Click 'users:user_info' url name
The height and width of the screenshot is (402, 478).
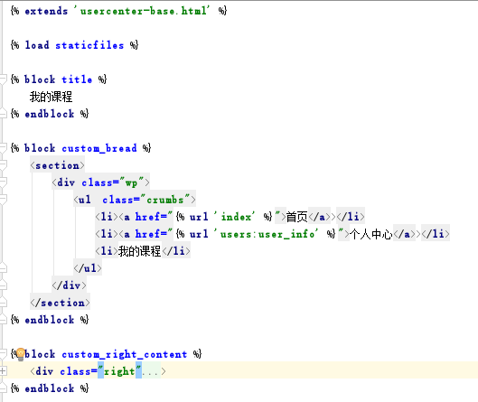(266, 234)
